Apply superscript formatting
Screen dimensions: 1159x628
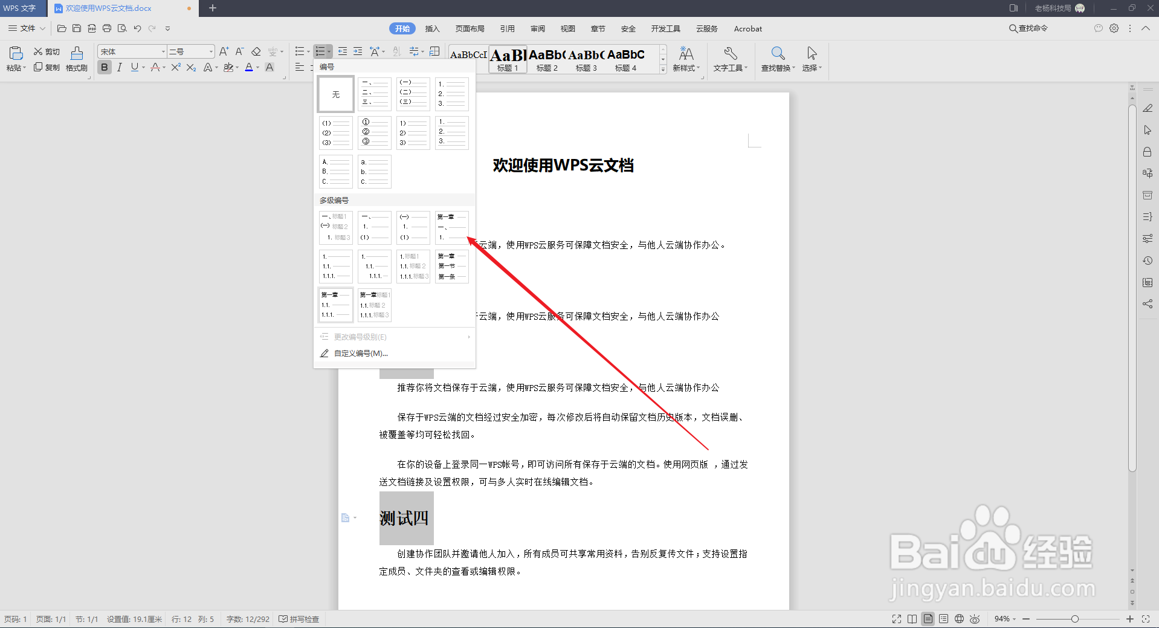(x=176, y=67)
